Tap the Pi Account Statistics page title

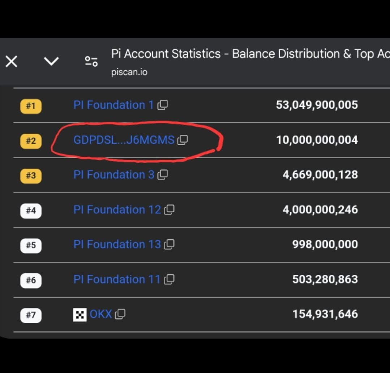[250, 54]
